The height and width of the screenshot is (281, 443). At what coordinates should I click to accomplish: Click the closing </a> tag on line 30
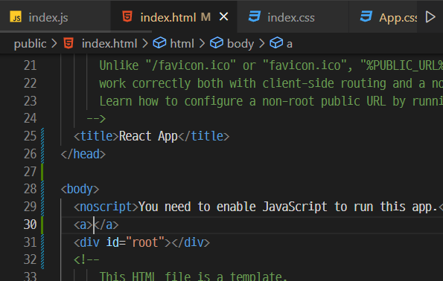106,225
